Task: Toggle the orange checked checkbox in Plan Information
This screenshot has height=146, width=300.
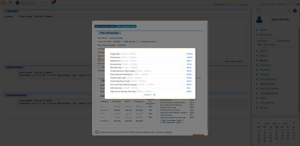Action: pos(99,59)
